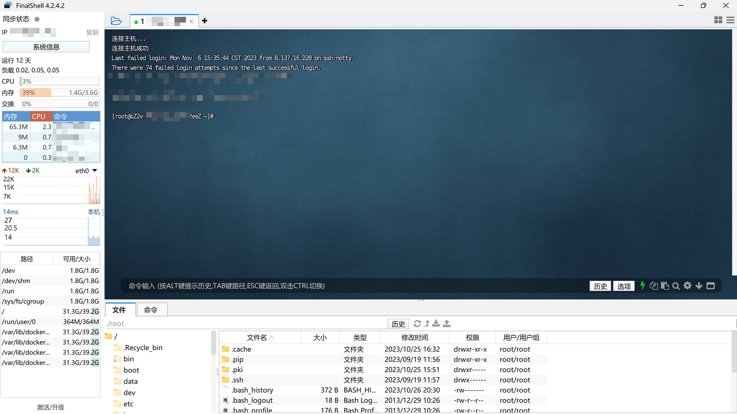Viewport: 737px width, 414px height.
Task: Click the scroll-to-bottom down arrow icon
Action: click(699, 286)
